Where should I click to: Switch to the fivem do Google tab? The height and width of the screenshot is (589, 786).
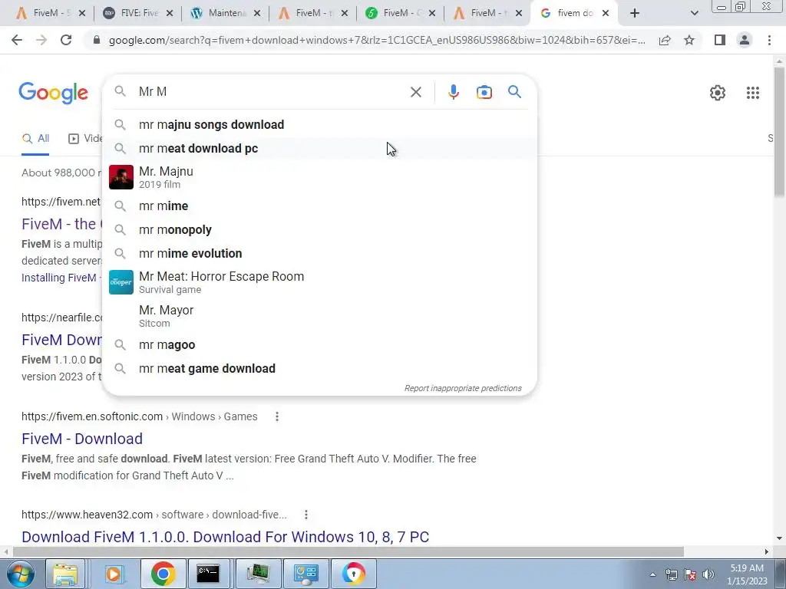[575, 13]
